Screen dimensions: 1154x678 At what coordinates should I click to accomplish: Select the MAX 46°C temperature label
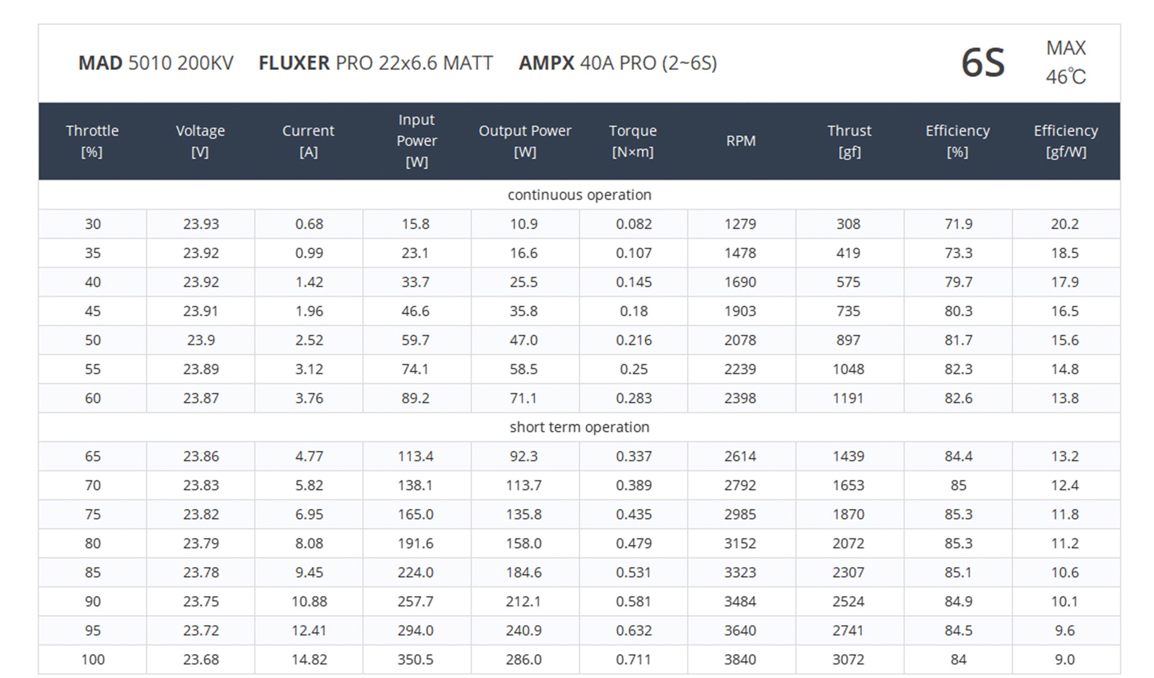tap(1065, 63)
